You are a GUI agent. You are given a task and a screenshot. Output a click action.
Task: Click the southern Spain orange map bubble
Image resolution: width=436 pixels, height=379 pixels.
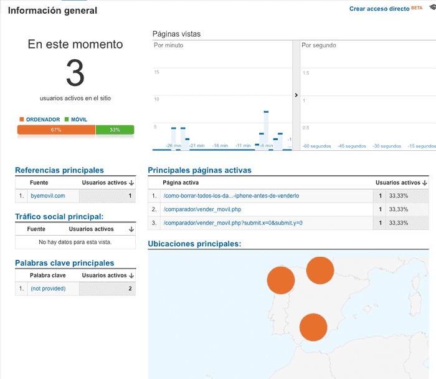pyautogui.click(x=313, y=327)
